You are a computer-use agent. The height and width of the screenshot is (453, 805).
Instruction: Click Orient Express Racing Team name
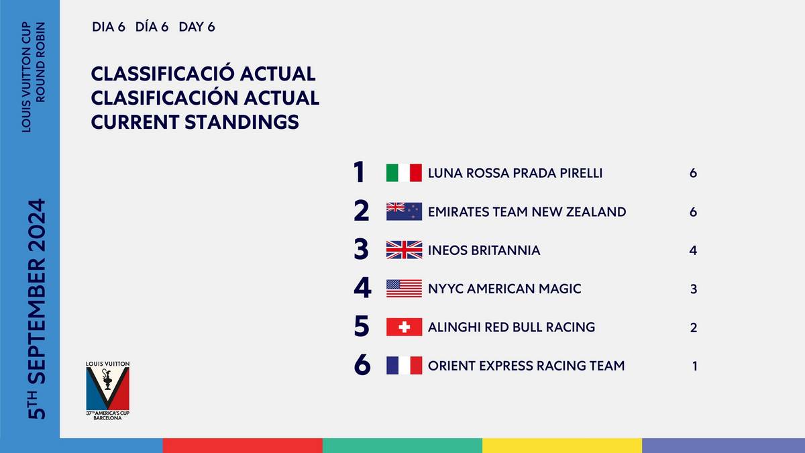pyautogui.click(x=527, y=366)
